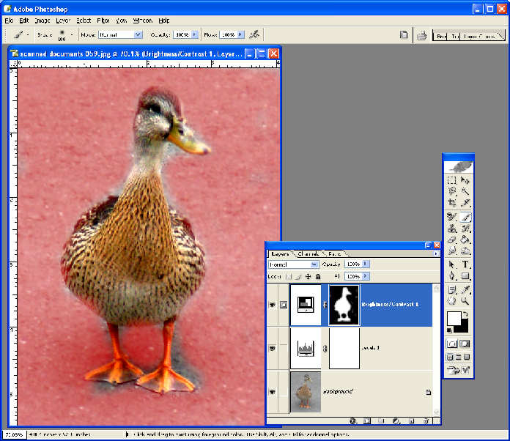
Task: Toggle visibility of the Background layer
Action: (x=273, y=392)
